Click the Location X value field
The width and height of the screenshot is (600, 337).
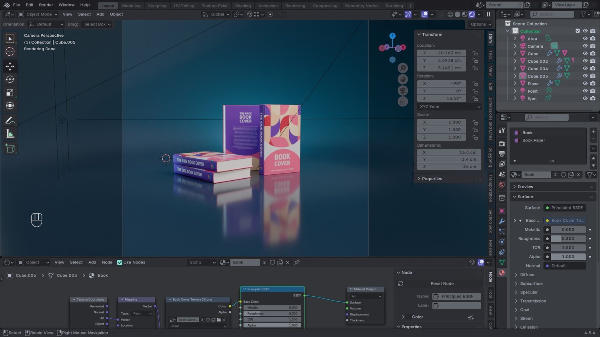[449, 53]
